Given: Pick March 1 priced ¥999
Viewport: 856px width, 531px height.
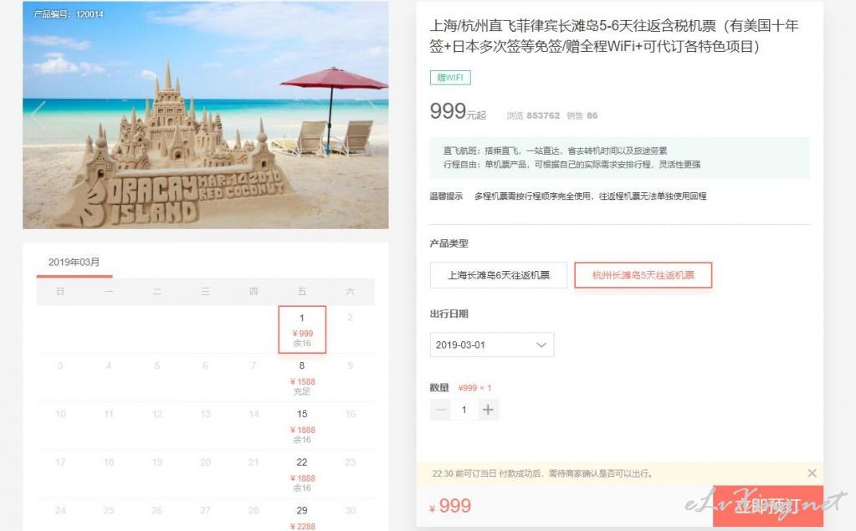Looking at the screenshot, I should 302,329.
